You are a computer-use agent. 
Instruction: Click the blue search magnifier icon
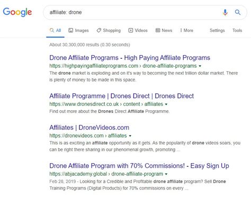tap(238, 12)
